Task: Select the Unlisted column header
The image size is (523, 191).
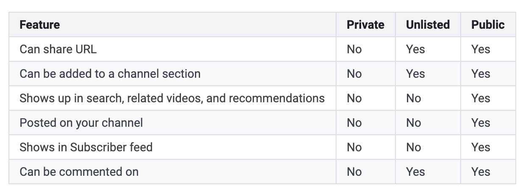Action: 428,25
